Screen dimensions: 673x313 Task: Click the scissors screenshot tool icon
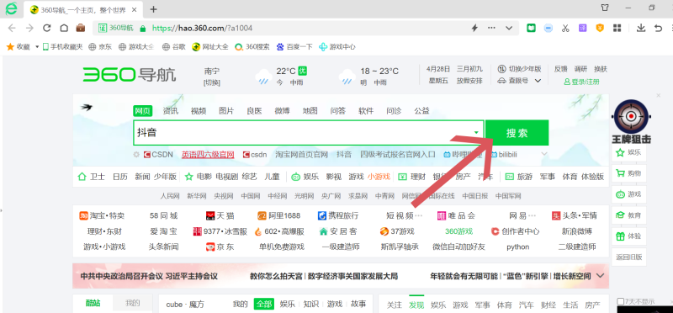pyautogui.click(x=565, y=29)
